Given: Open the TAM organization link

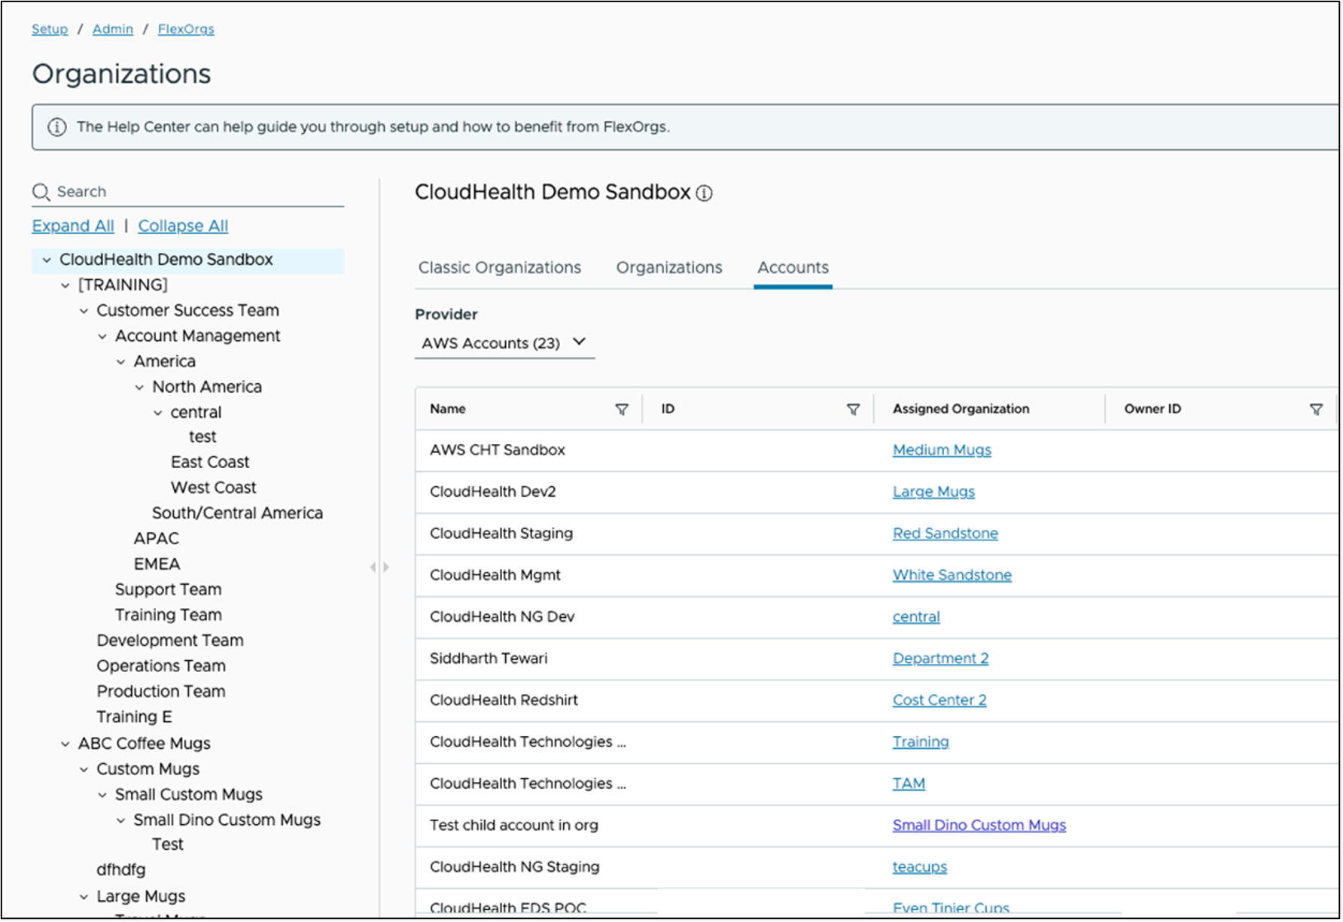Looking at the screenshot, I should pos(909,784).
